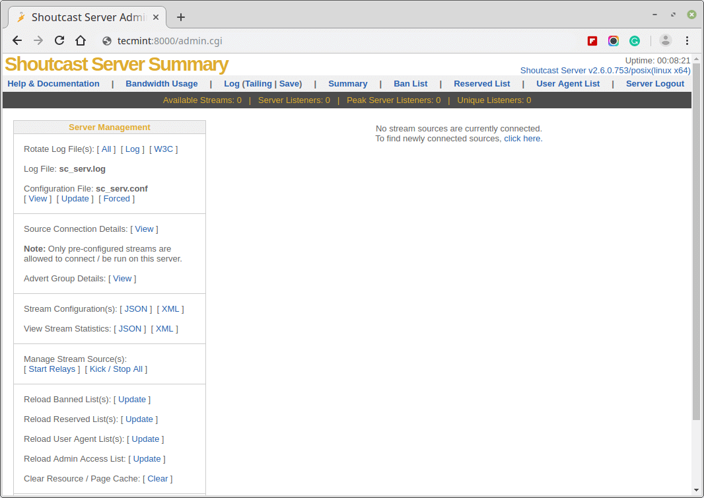Click Server Logout
704x498 pixels.
655,83
